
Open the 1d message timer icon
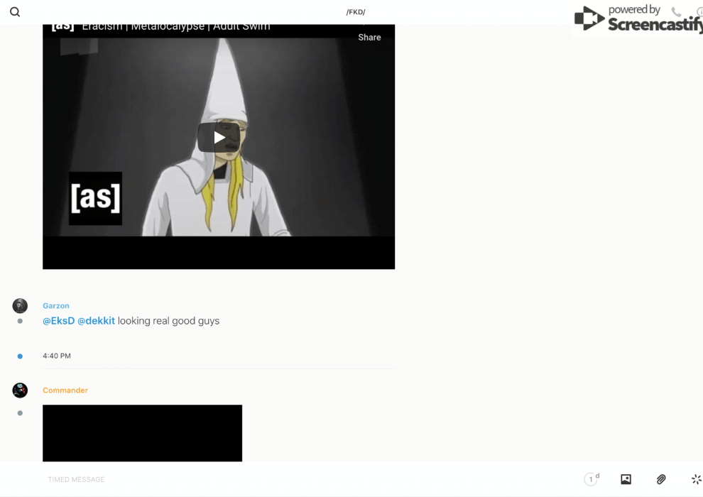pos(591,479)
